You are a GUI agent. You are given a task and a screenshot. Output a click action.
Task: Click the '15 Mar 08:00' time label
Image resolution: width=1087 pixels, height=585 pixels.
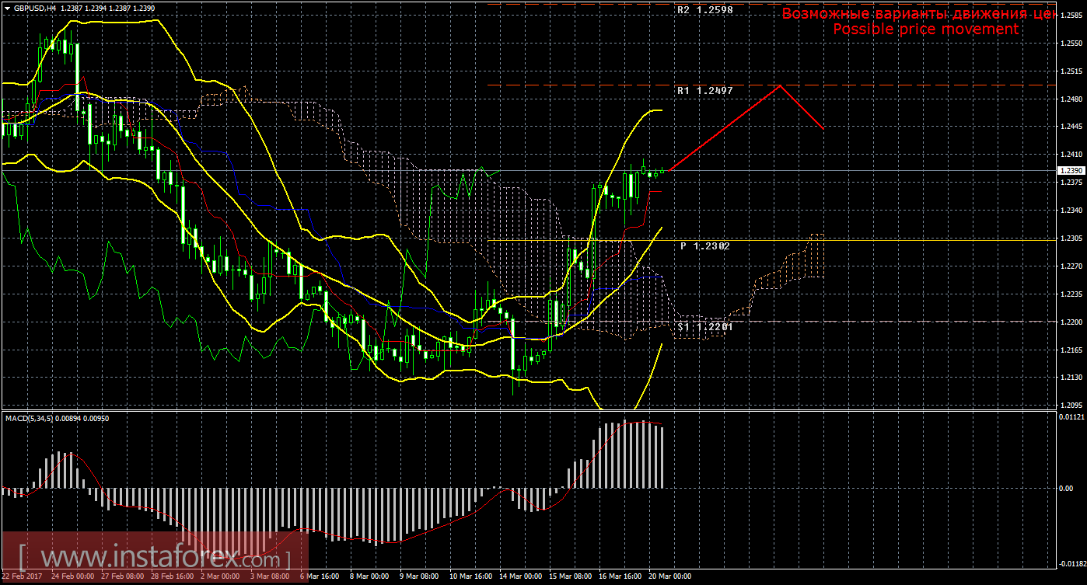tap(570, 577)
